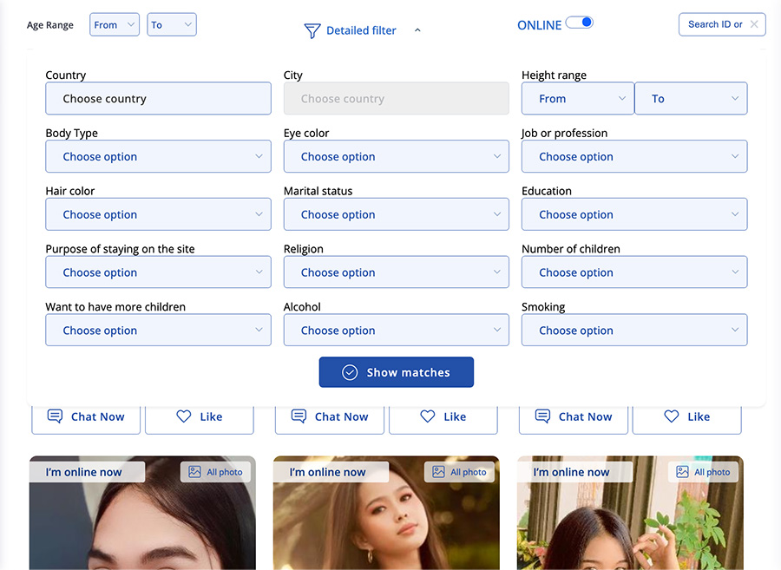Open All photo on the left bottom card
Image resolution: width=781 pixels, height=570 pixels.
click(x=216, y=472)
